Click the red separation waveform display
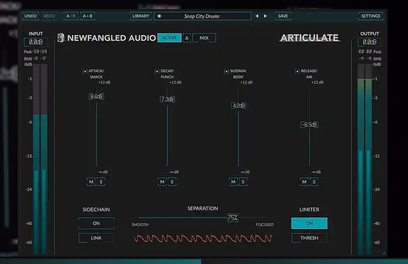This screenshot has width=408, height=264. pyautogui.click(x=203, y=238)
